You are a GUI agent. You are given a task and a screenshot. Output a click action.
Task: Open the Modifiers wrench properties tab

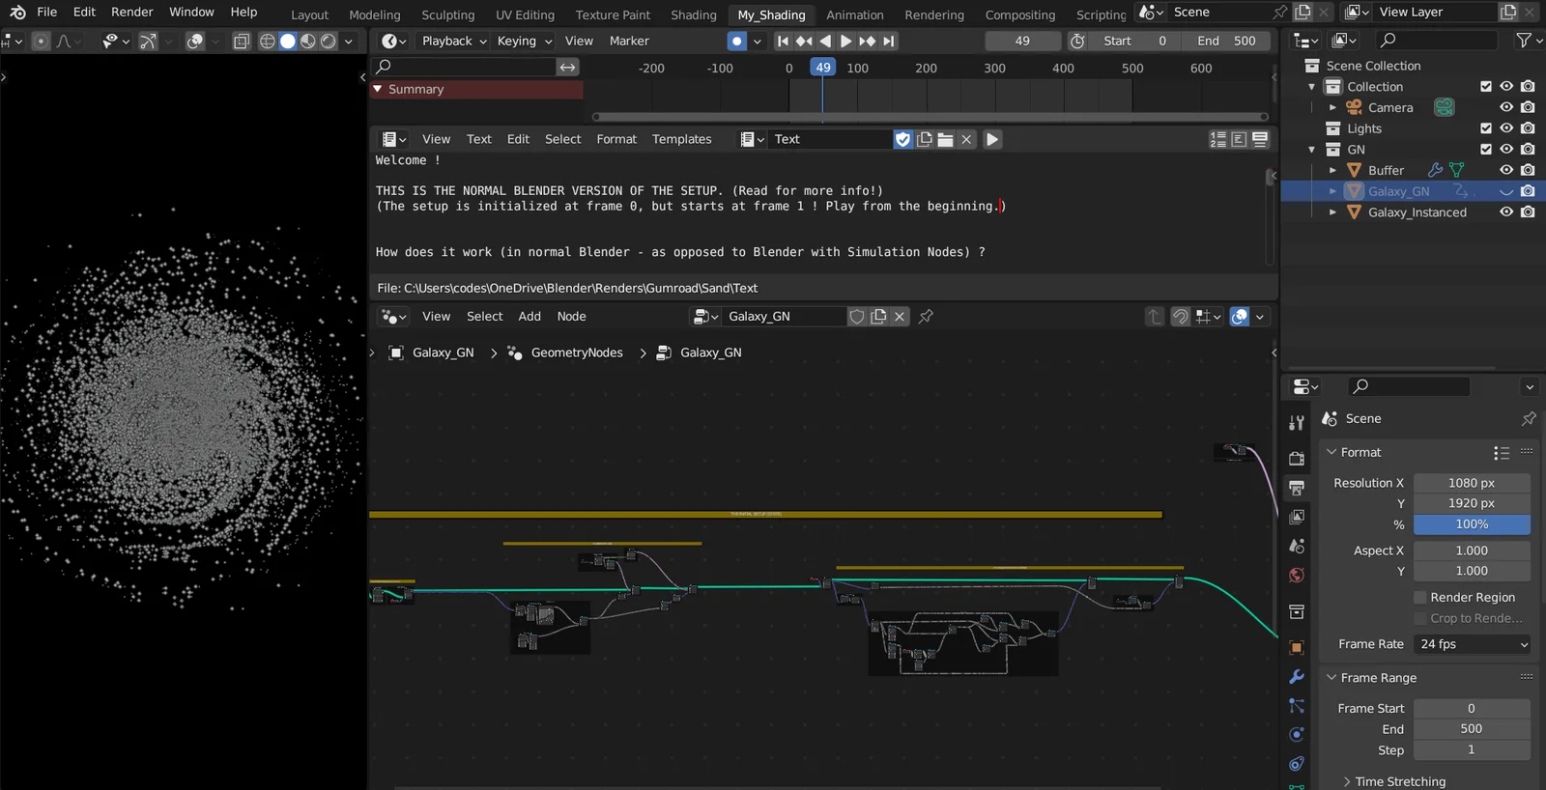1297,677
